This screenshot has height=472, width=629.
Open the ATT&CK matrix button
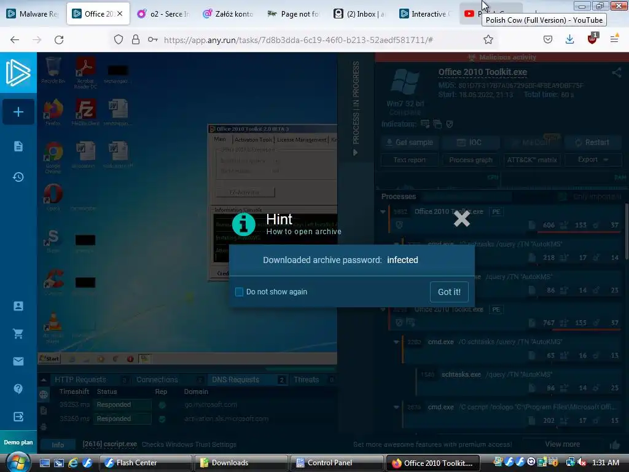(532, 160)
